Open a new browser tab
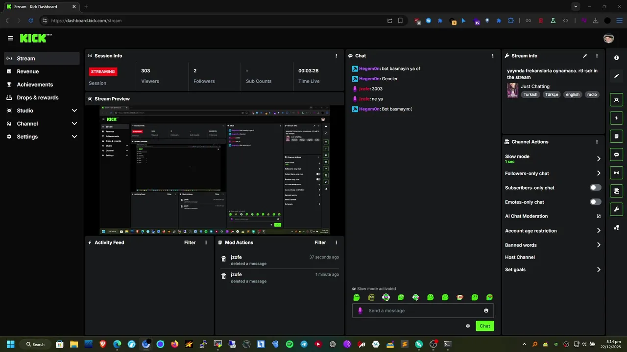The image size is (627, 352). 86,6
